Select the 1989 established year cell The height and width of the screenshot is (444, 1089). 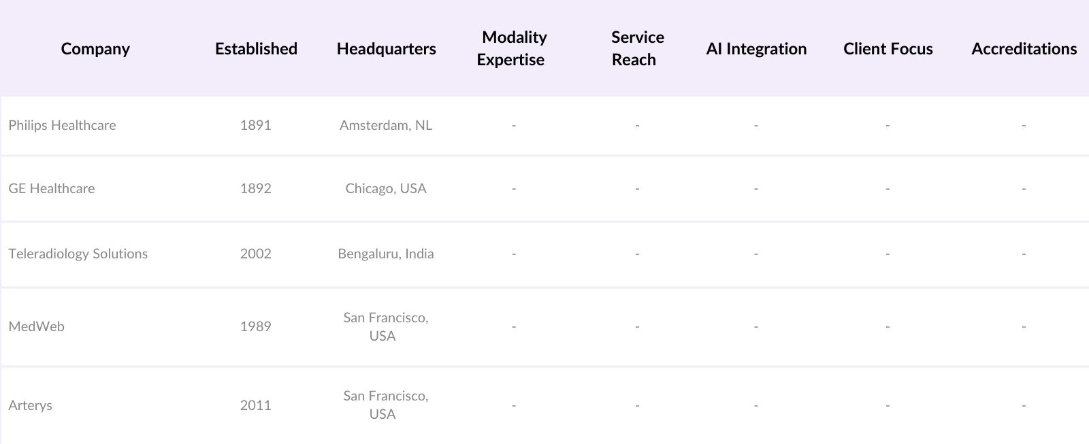pos(255,326)
